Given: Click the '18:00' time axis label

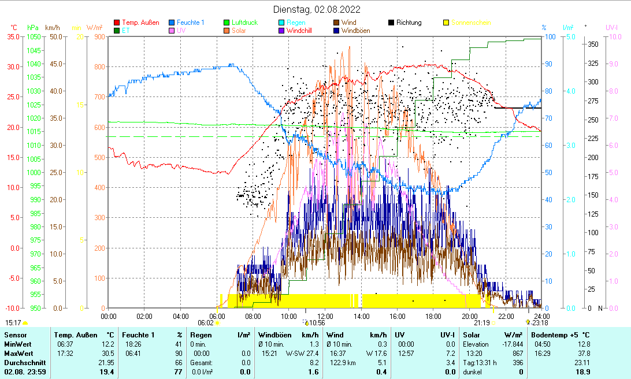Looking at the screenshot, I should (x=433, y=317).
